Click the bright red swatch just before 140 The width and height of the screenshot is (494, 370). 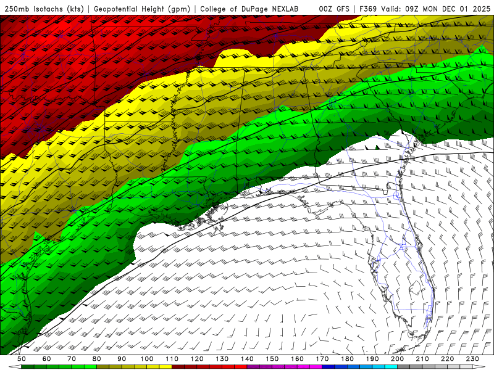coord(241,367)
